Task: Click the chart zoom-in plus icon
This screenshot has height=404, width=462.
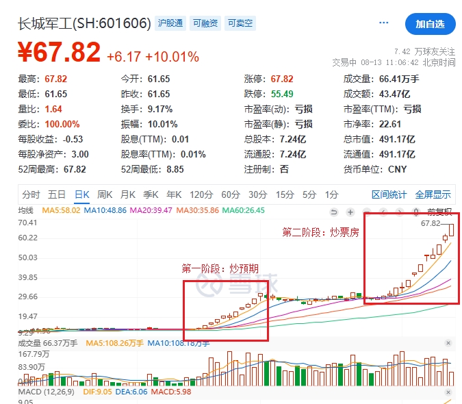Action: pyautogui.click(x=350, y=212)
